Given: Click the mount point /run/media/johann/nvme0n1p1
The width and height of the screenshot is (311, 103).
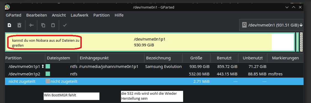Looking at the screenshot, I should point(109,67).
